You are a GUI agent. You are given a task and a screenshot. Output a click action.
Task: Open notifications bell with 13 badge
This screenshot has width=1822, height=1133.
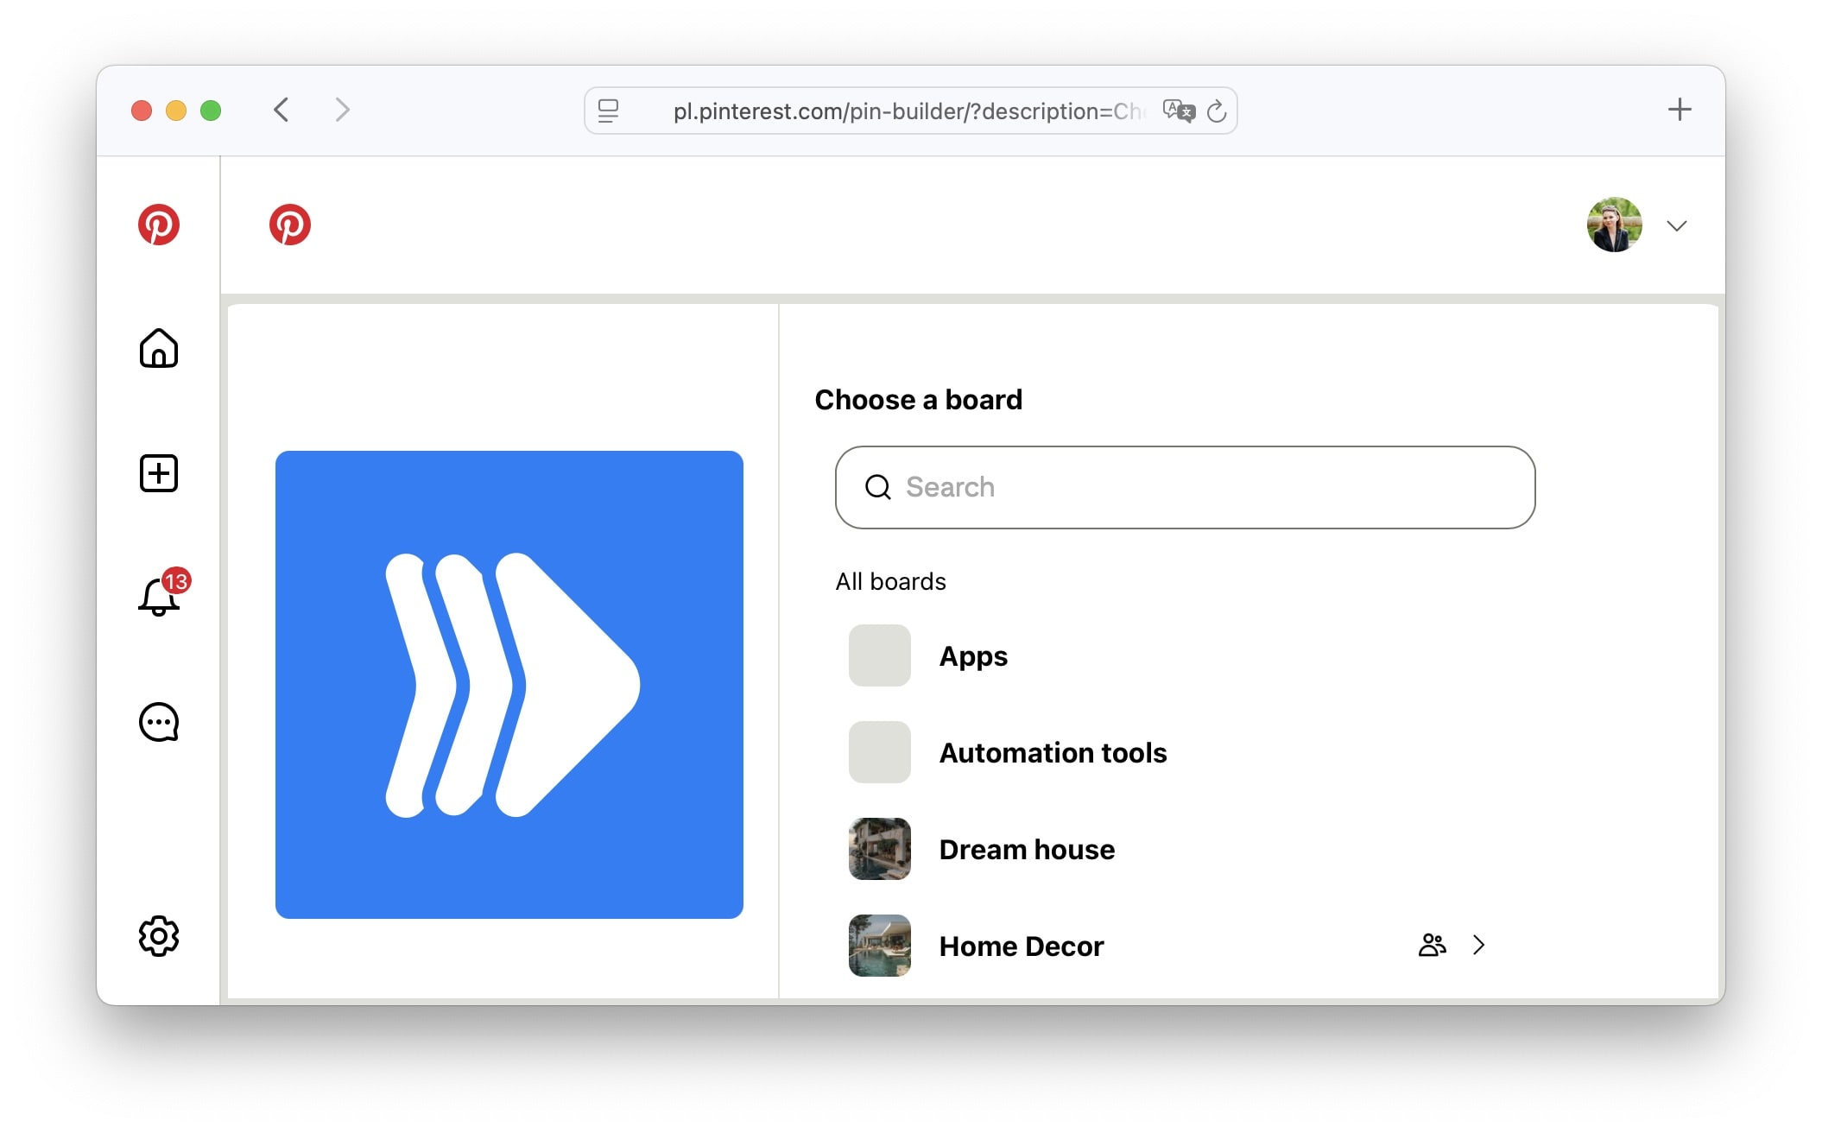coord(159,597)
